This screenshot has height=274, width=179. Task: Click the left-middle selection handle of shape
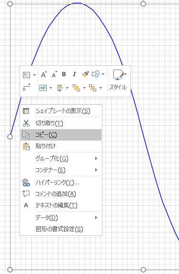[x=10, y=137]
